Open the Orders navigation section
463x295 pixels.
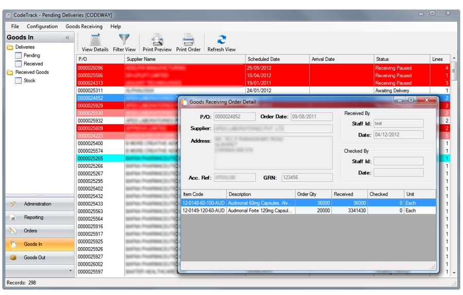click(x=30, y=231)
